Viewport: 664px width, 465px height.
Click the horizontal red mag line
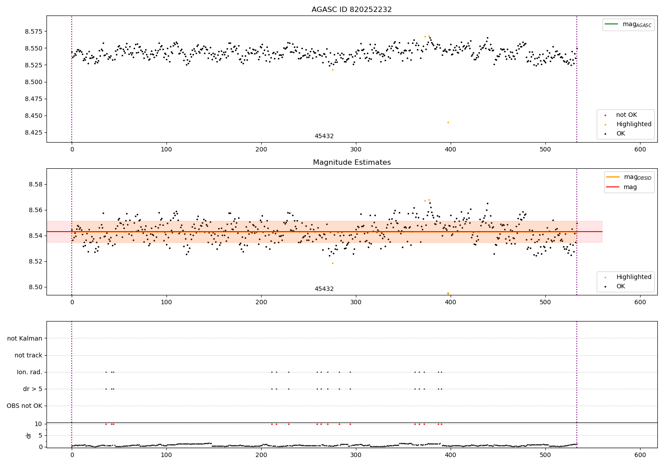[324, 232]
